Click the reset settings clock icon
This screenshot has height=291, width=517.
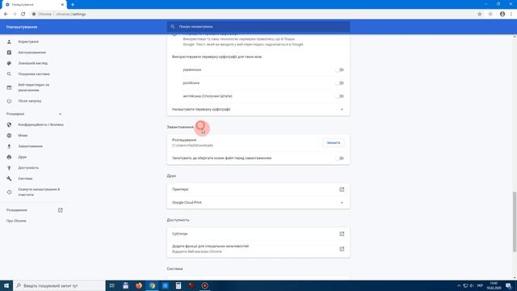(x=9, y=192)
